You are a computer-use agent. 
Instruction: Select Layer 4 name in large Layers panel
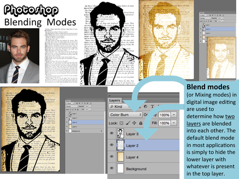132,158
